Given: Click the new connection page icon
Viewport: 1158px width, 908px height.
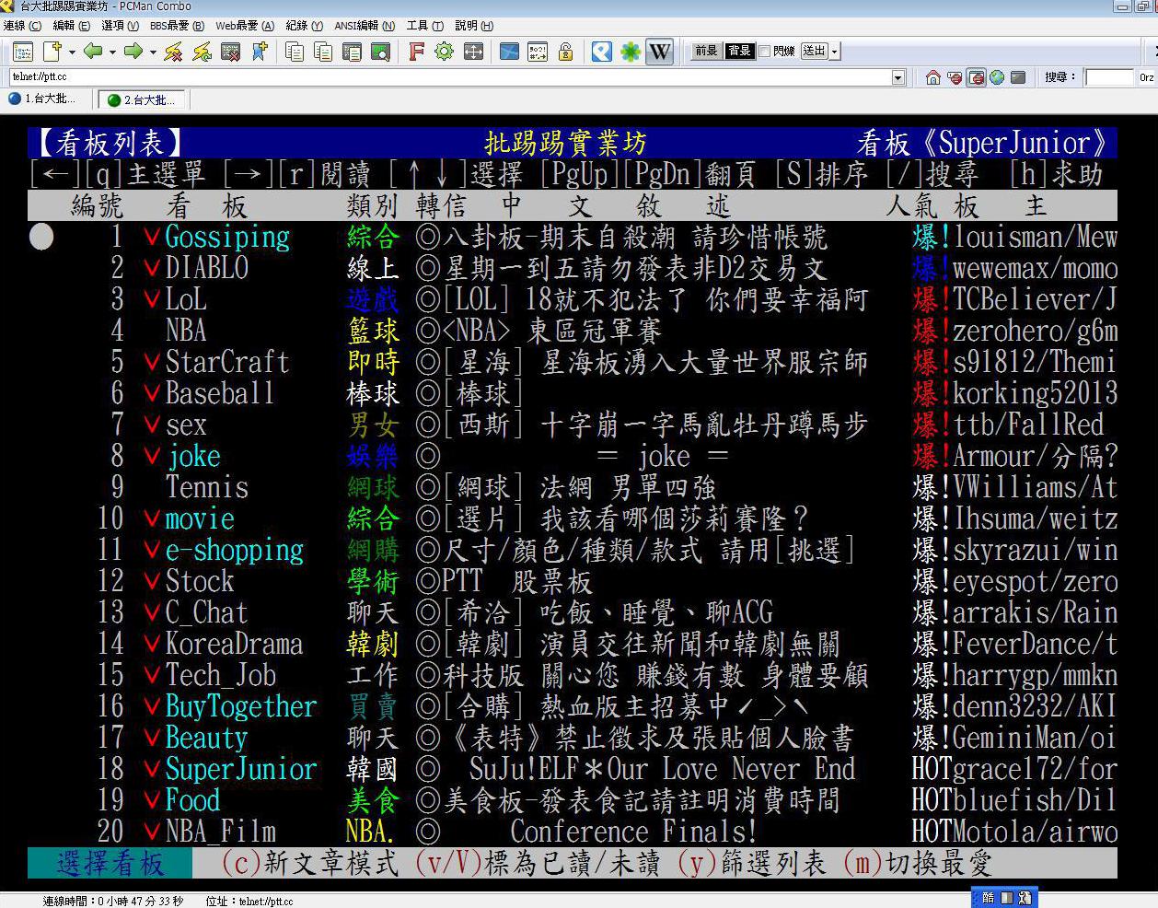Looking at the screenshot, I should click(x=52, y=52).
